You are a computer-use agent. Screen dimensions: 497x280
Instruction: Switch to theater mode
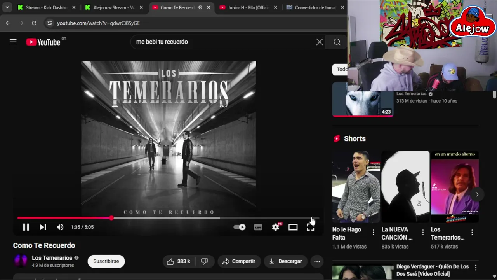click(293, 227)
